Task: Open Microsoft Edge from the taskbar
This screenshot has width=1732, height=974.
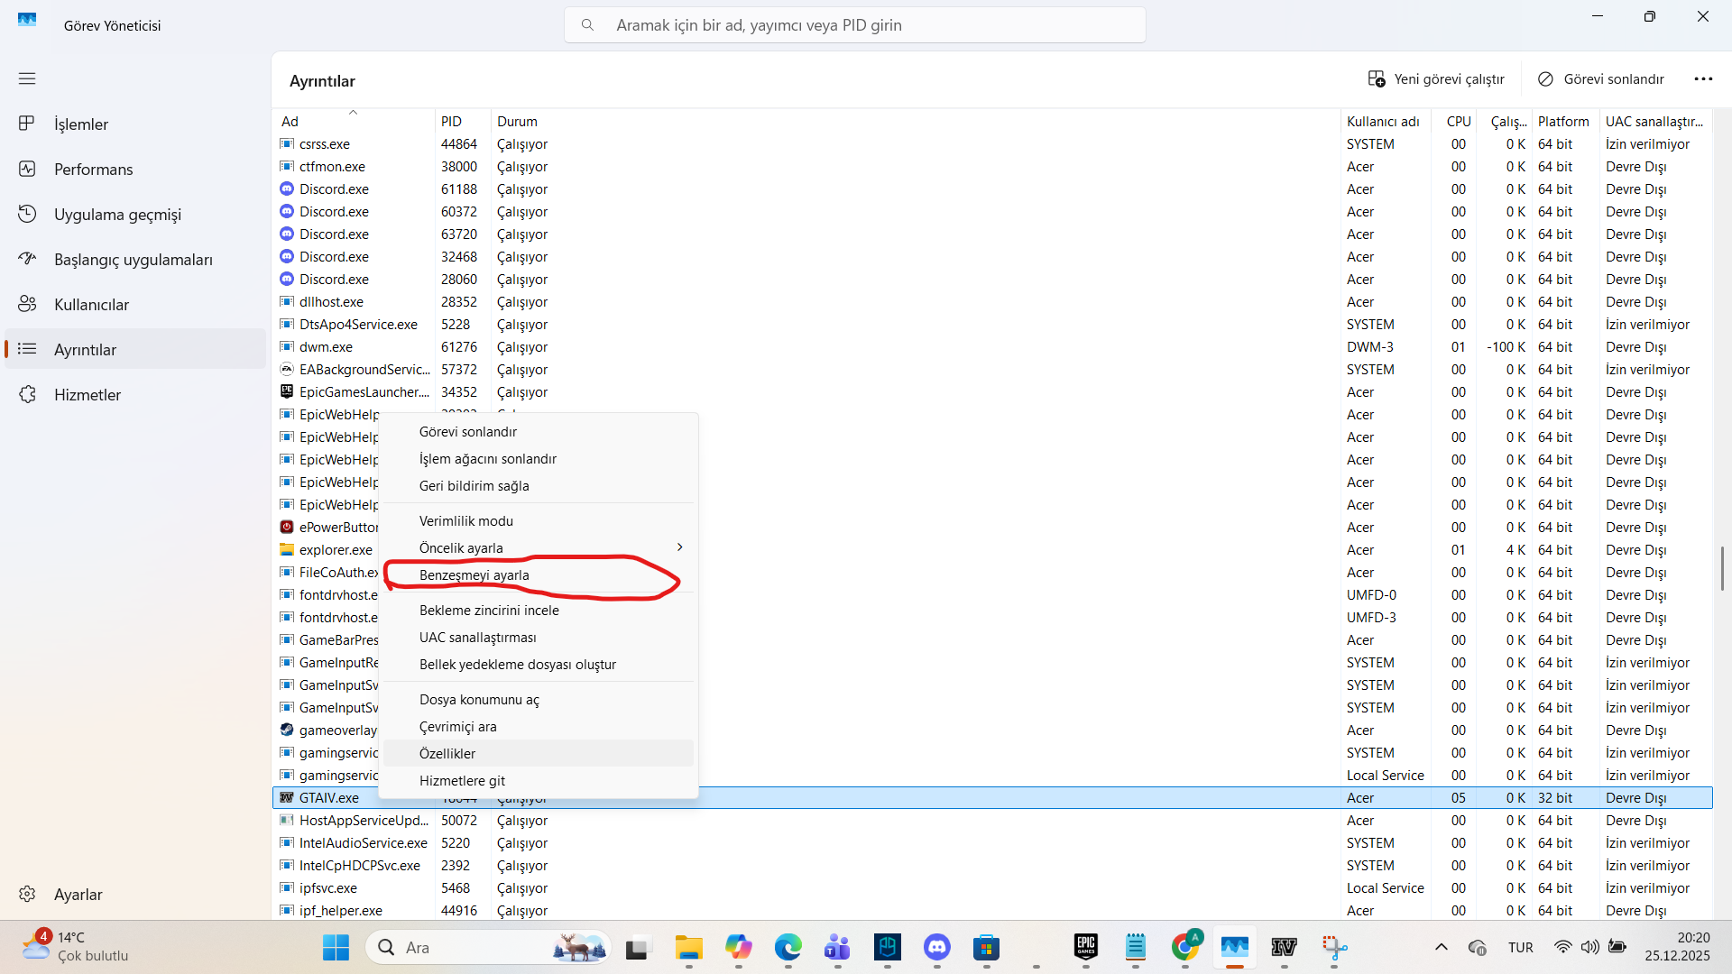Action: tap(788, 948)
